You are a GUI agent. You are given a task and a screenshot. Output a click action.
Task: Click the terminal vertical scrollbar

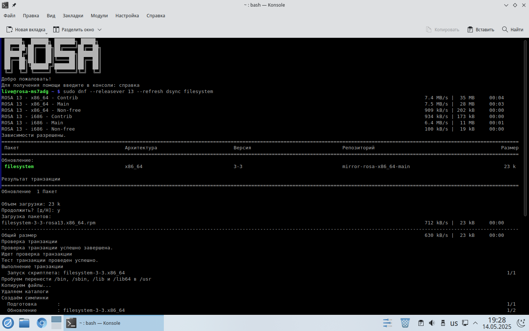525,129
